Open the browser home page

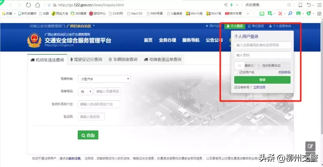click(x=37, y=5)
